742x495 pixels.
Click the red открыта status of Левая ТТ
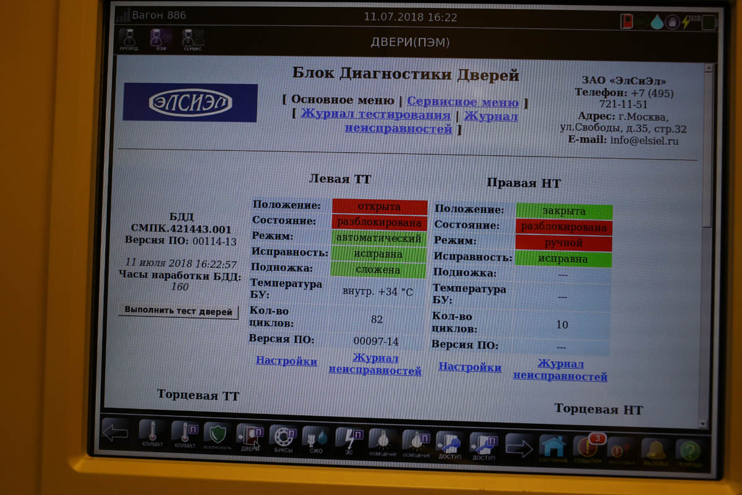click(x=379, y=207)
